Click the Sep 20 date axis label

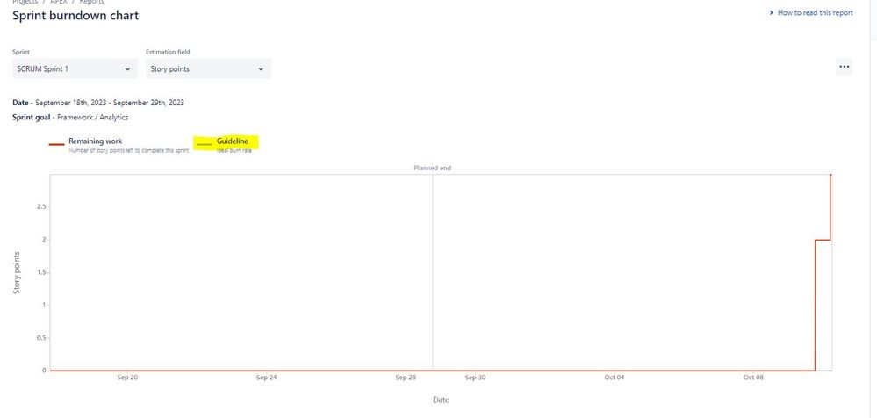tap(127, 378)
